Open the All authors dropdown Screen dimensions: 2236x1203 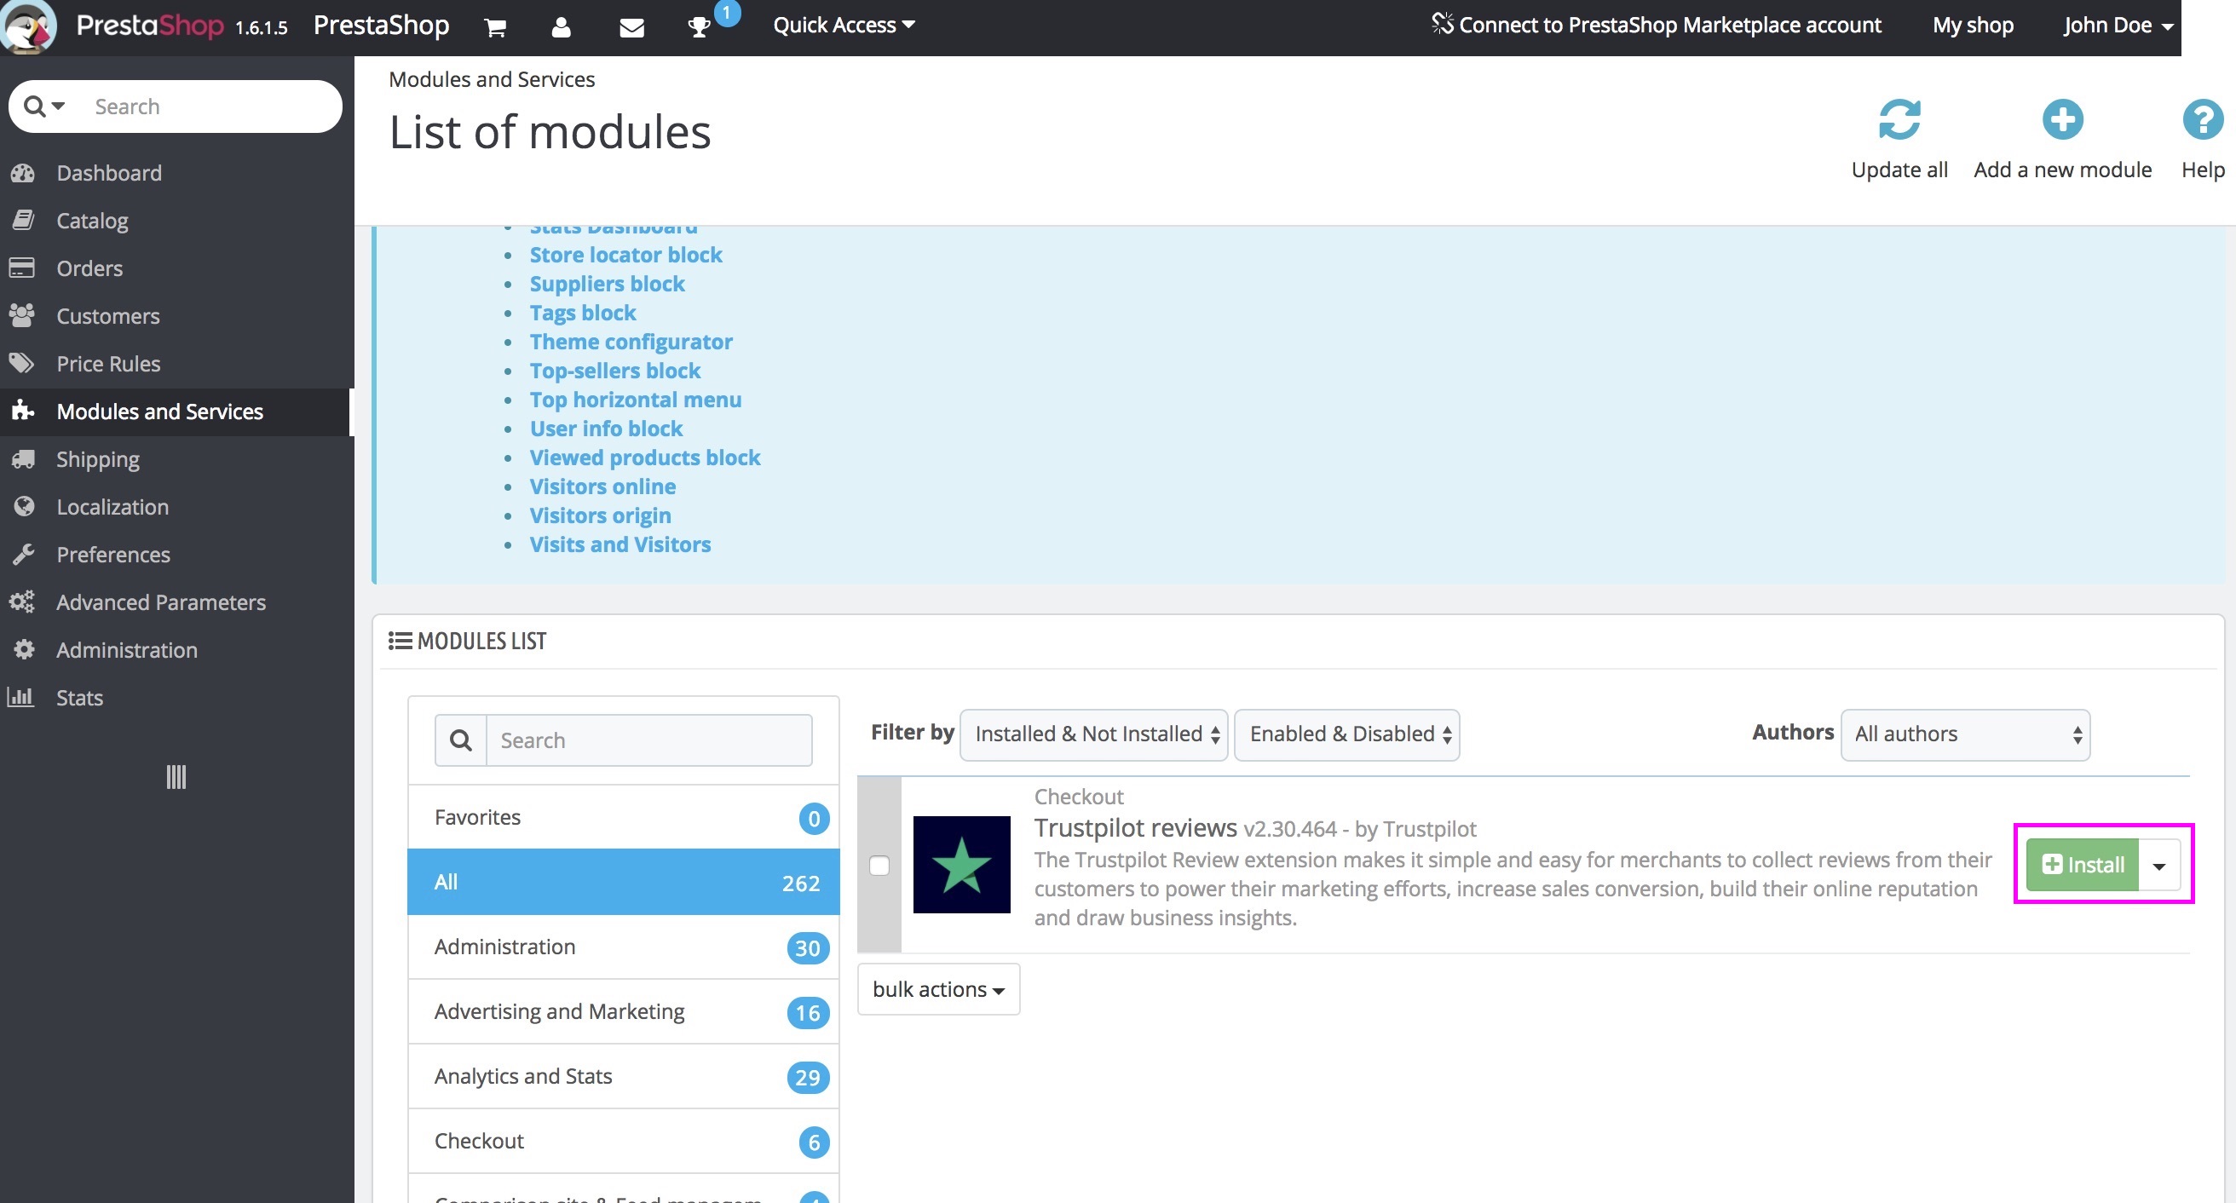coord(1965,734)
